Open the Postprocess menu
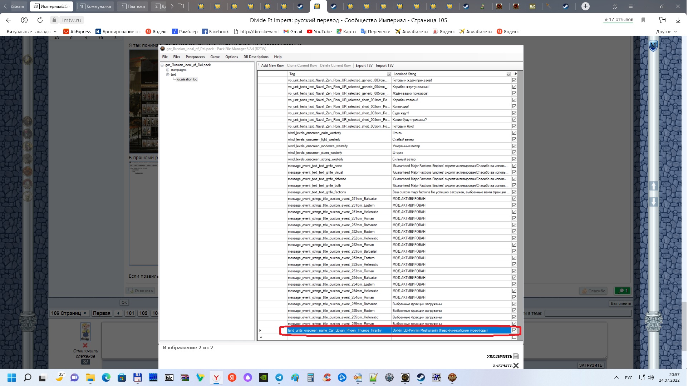The height and width of the screenshot is (386, 688). coord(195,57)
